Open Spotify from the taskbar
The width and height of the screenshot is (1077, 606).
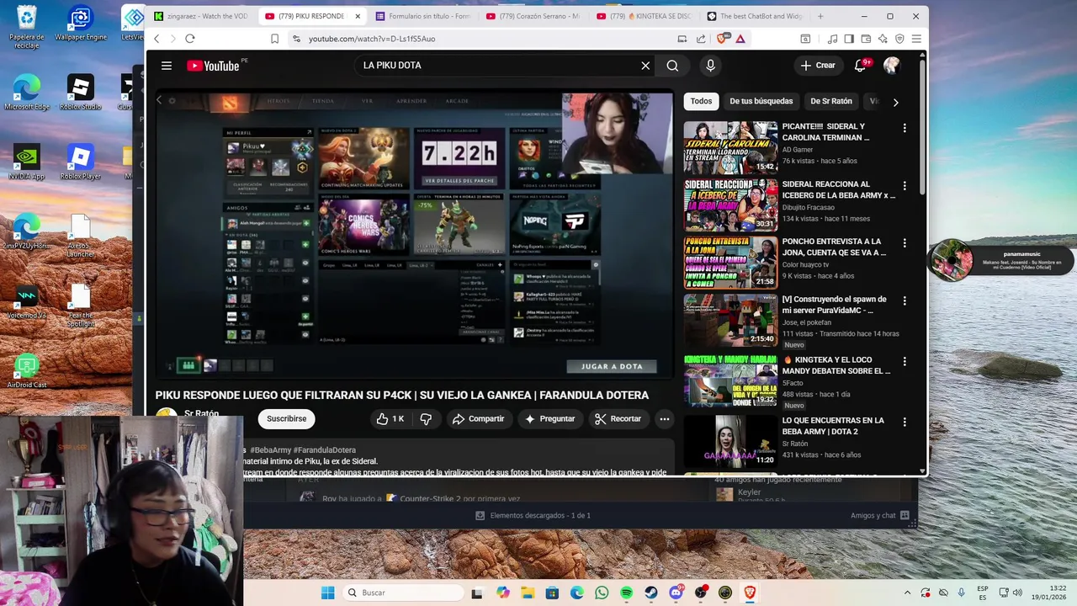(x=626, y=593)
